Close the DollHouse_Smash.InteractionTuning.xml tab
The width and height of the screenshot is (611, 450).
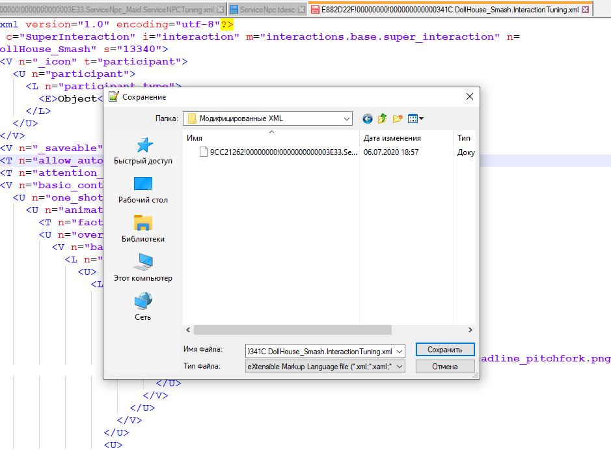pyautogui.click(x=586, y=10)
